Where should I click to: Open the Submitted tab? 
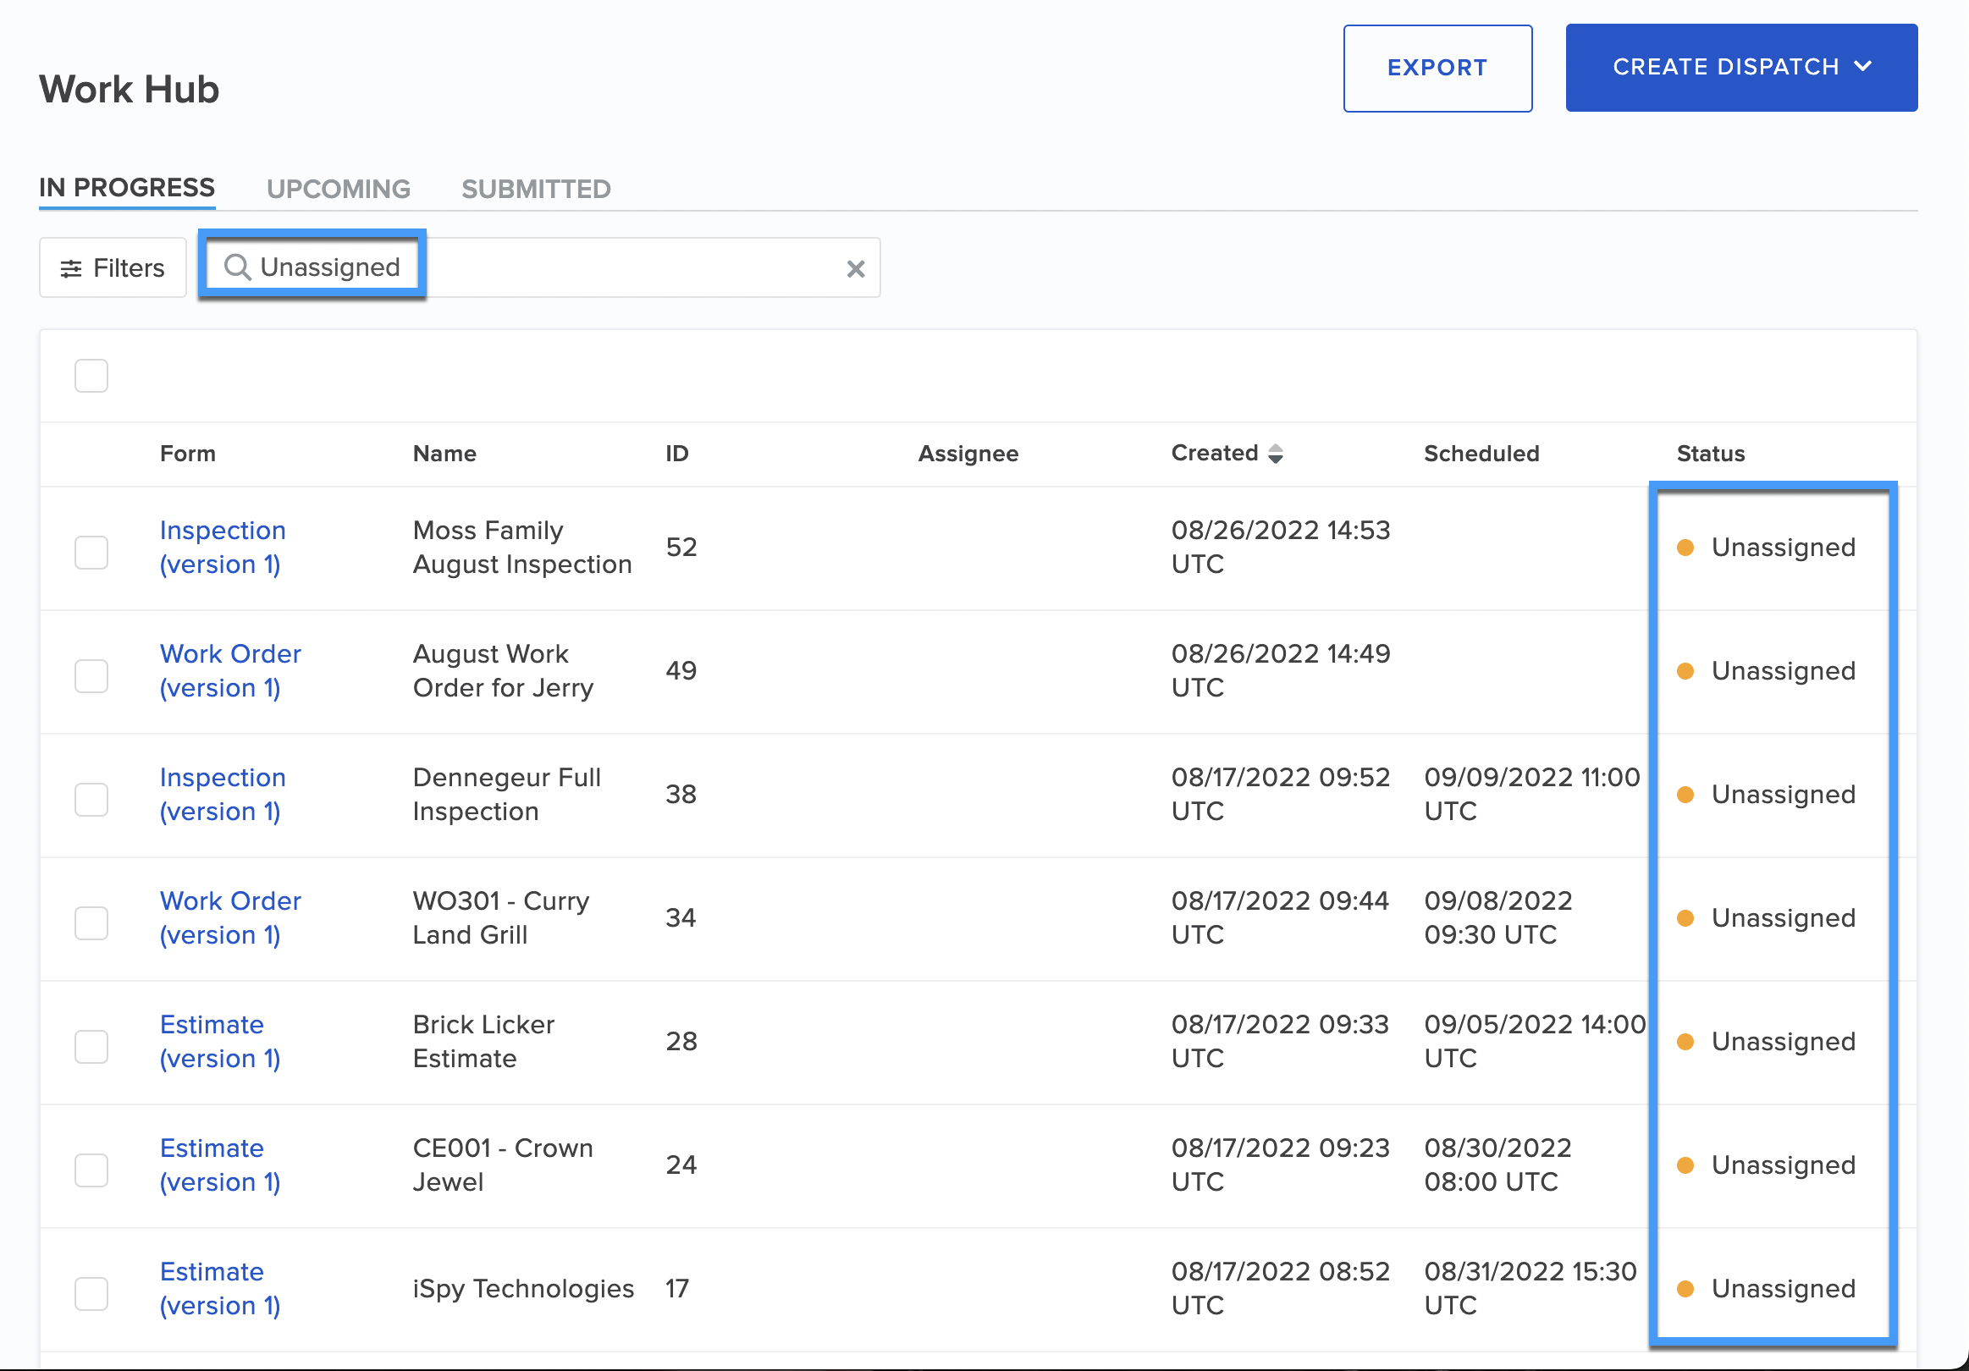point(536,189)
